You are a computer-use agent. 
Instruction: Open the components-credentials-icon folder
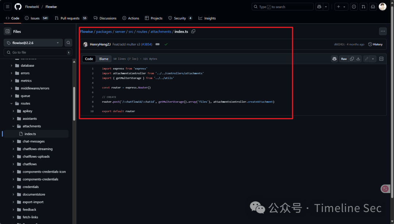click(x=44, y=172)
